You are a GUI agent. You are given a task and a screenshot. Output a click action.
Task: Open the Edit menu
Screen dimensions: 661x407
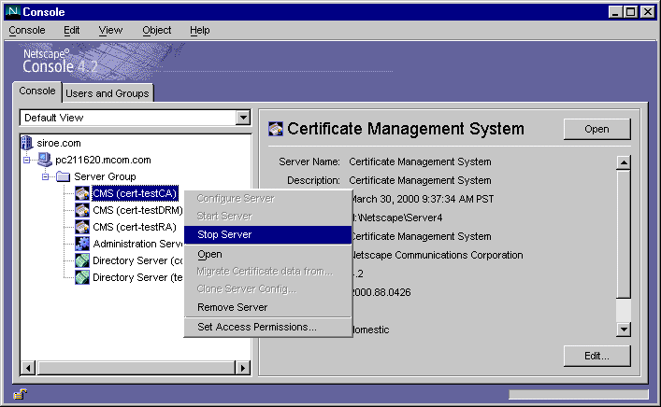(x=72, y=30)
